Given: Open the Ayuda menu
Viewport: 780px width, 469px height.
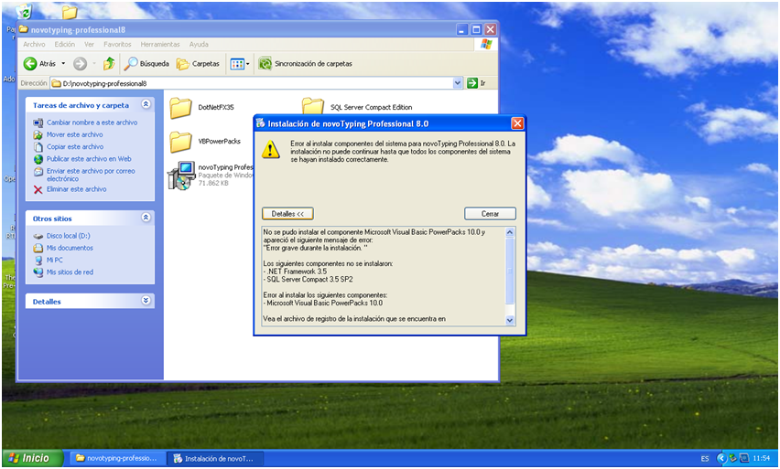Looking at the screenshot, I should [x=199, y=44].
